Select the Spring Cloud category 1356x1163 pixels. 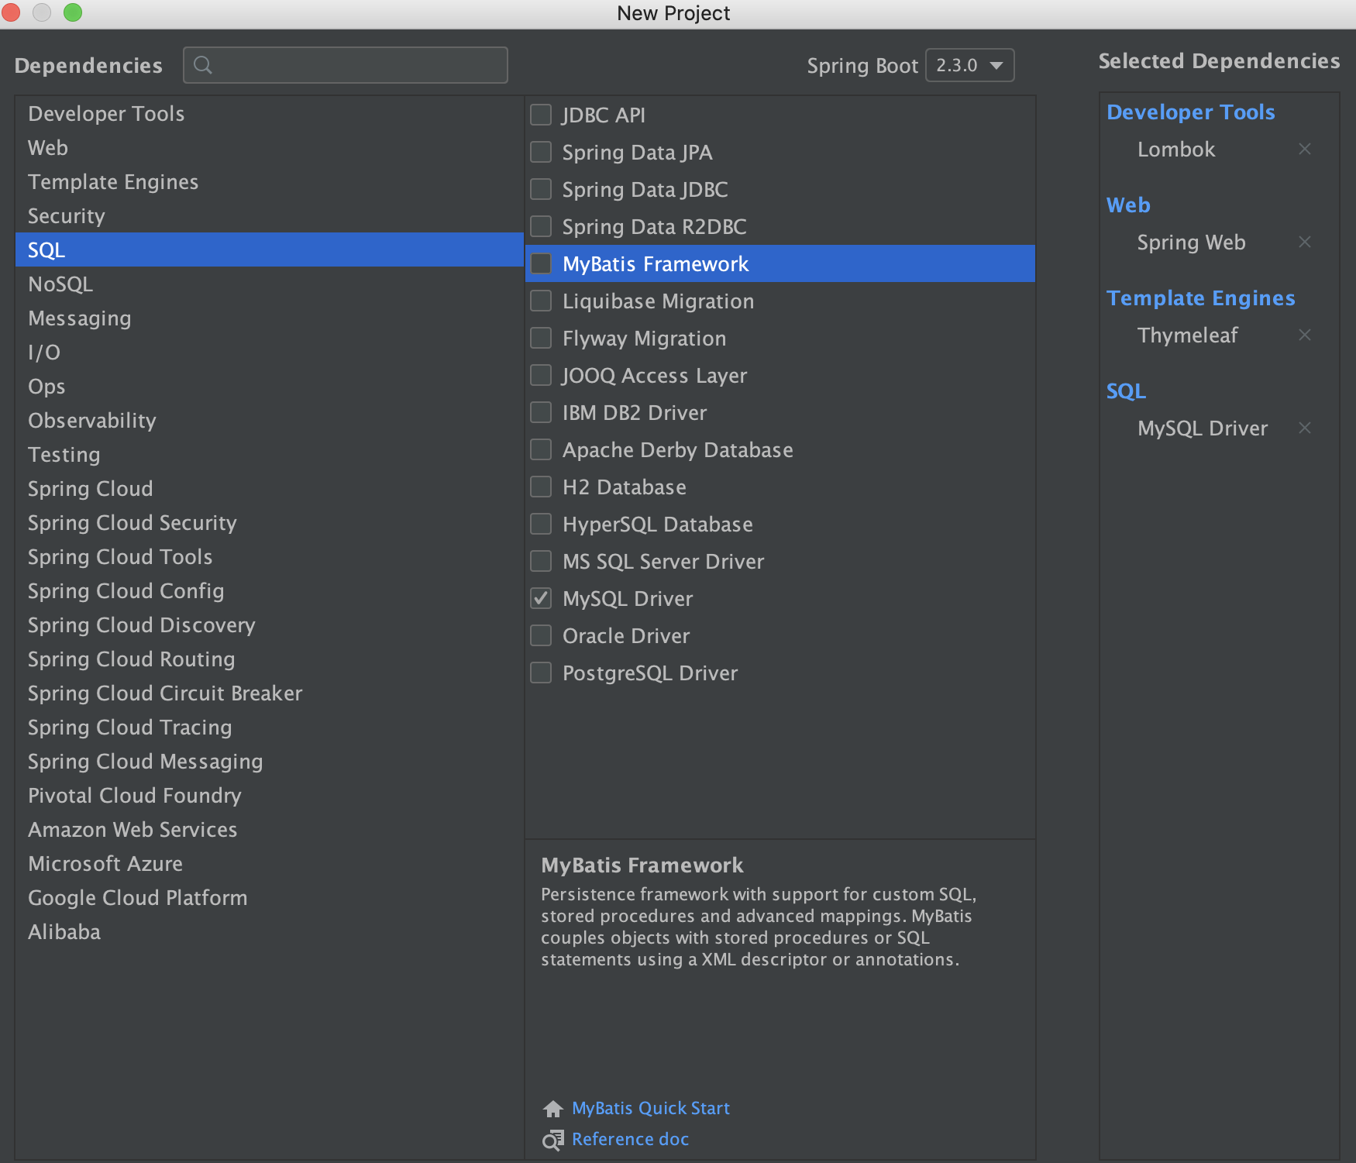(x=269, y=488)
